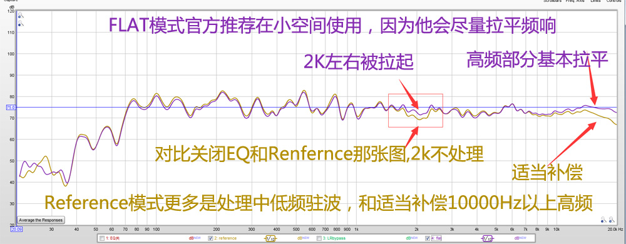Click the left horizontal zoom magnifier icon
The image size is (626, 244).
[x=603, y=219]
